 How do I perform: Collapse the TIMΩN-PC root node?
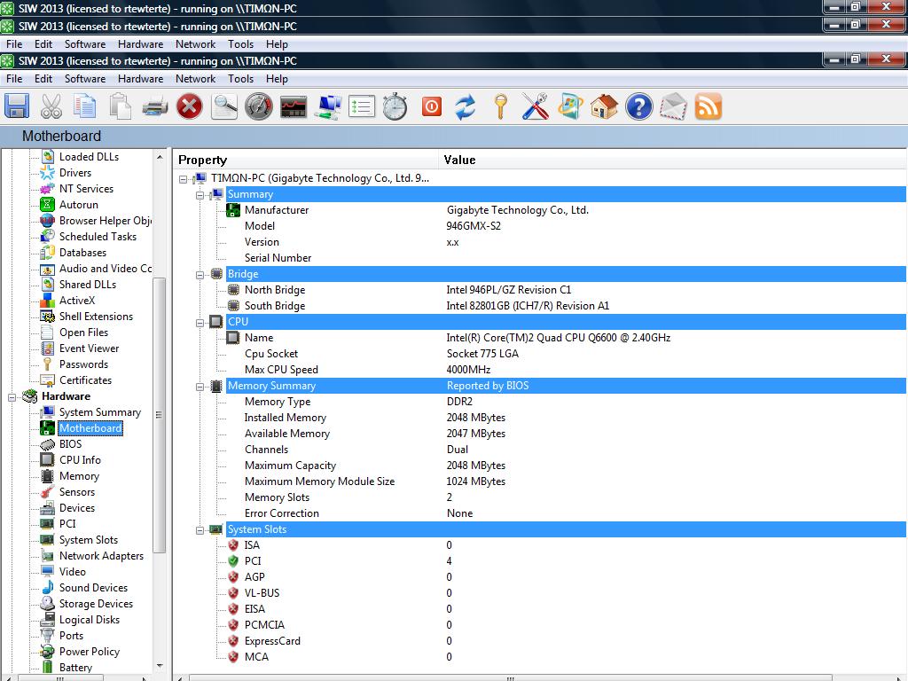[x=183, y=179]
